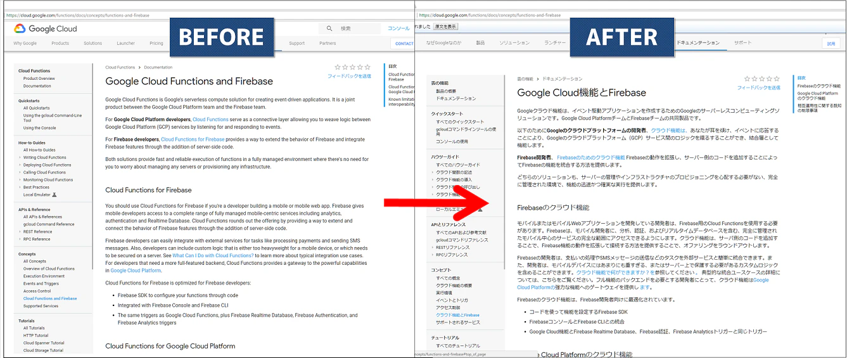This screenshot has height=358, width=847.
Task: Expand RPCリファレンス in AFTER sidebar
Action: [433, 255]
